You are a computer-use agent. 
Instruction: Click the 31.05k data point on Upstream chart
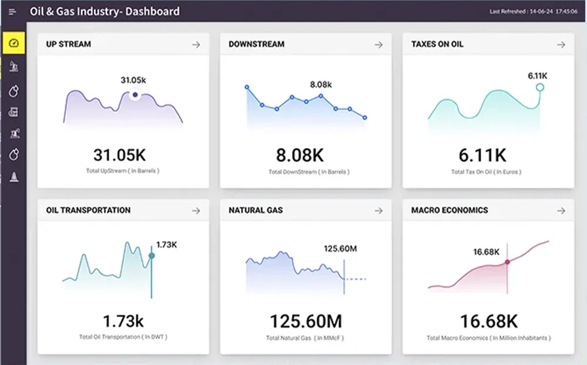point(135,95)
